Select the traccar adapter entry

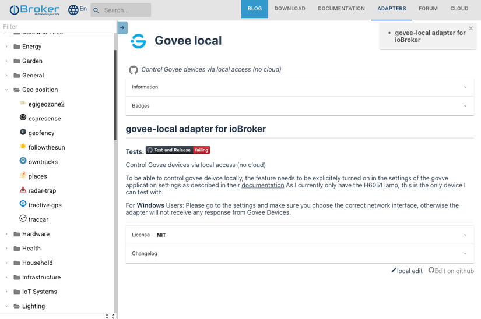coord(38,219)
